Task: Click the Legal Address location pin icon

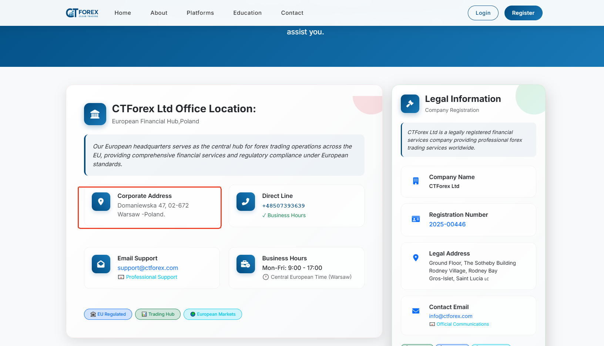Action: pos(416,258)
